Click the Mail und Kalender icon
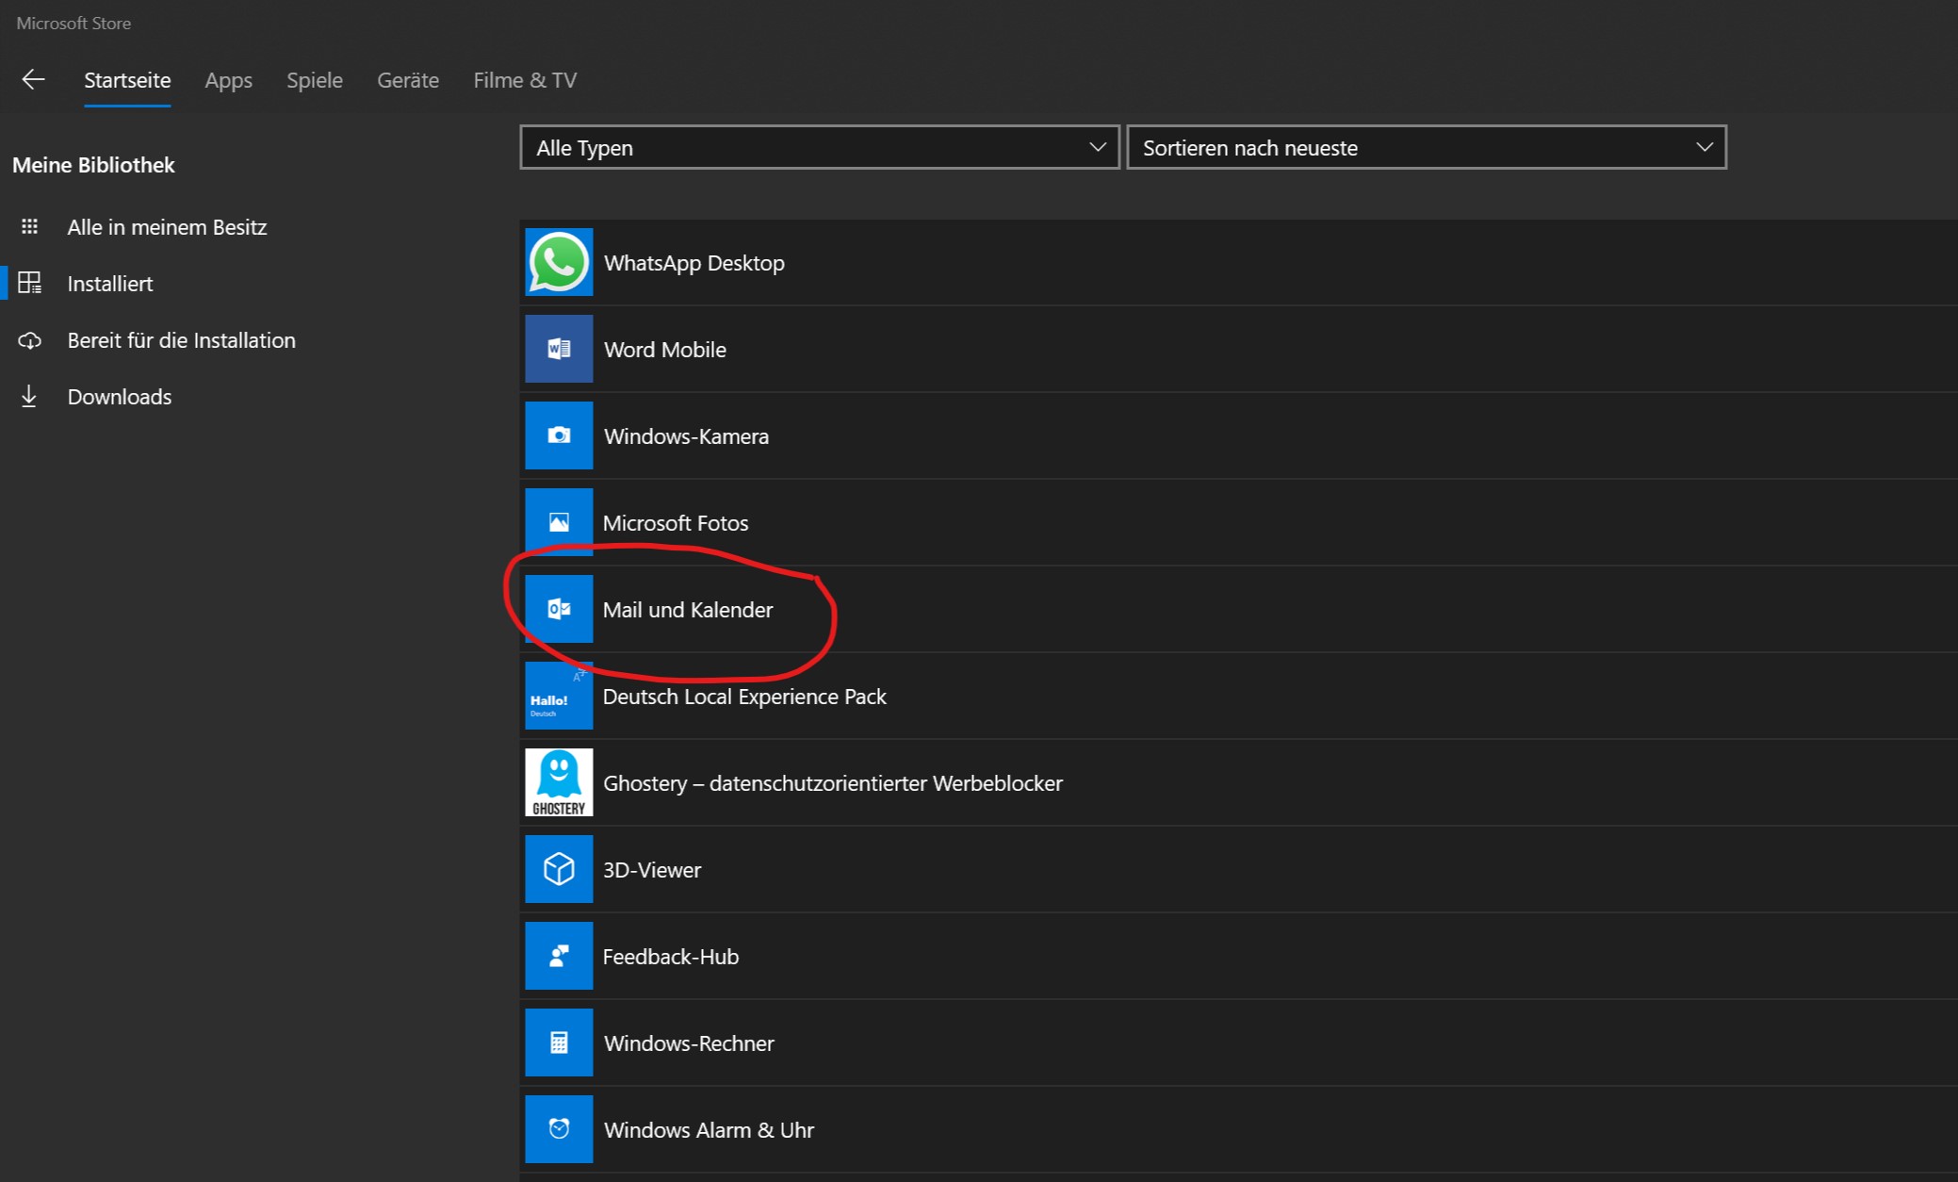Image resolution: width=1958 pixels, height=1182 pixels. point(559,609)
